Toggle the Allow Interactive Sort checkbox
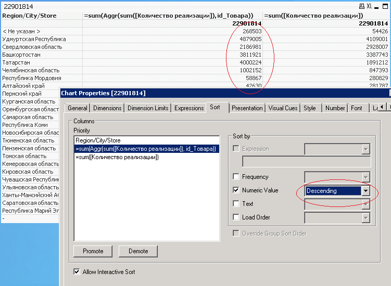 [x=77, y=272]
